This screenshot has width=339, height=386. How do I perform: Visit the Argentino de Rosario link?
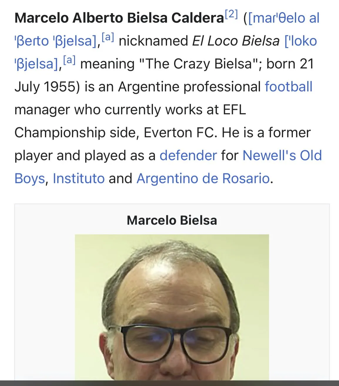[x=203, y=179]
